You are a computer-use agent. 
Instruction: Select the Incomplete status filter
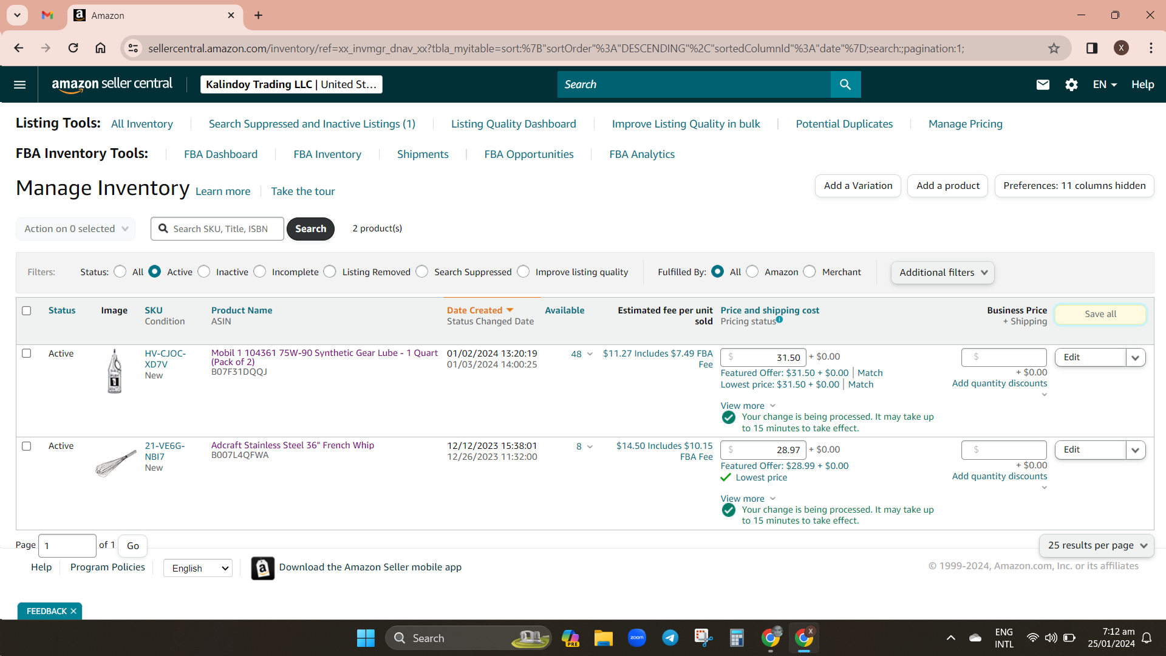260,272
